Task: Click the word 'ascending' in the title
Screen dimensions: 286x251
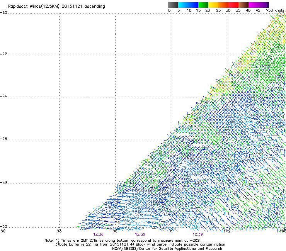Action: pyautogui.click(x=95, y=7)
